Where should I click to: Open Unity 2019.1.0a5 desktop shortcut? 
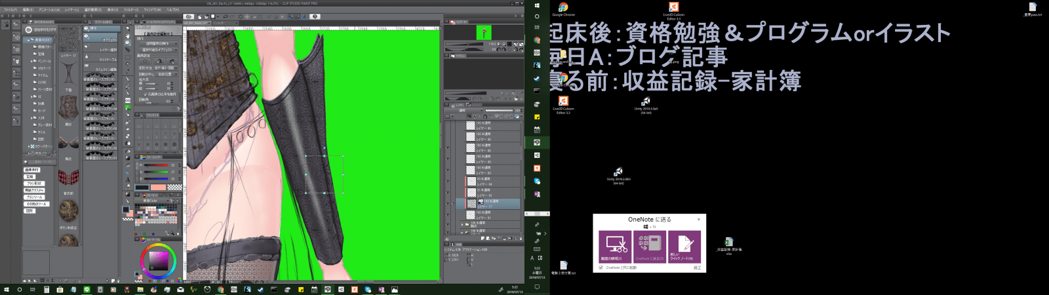click(646, 105)
